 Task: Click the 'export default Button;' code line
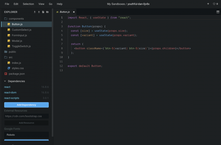pos(85,66)
